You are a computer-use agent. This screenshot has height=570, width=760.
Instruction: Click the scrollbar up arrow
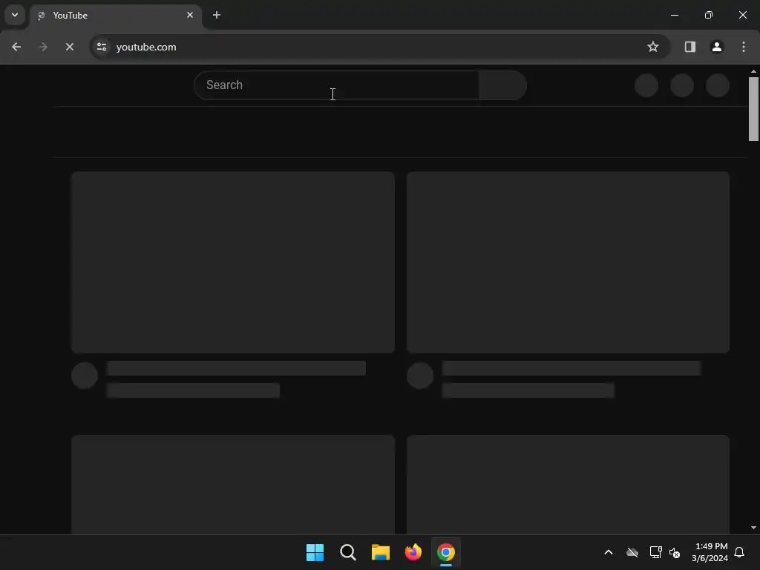pos(753,71)
